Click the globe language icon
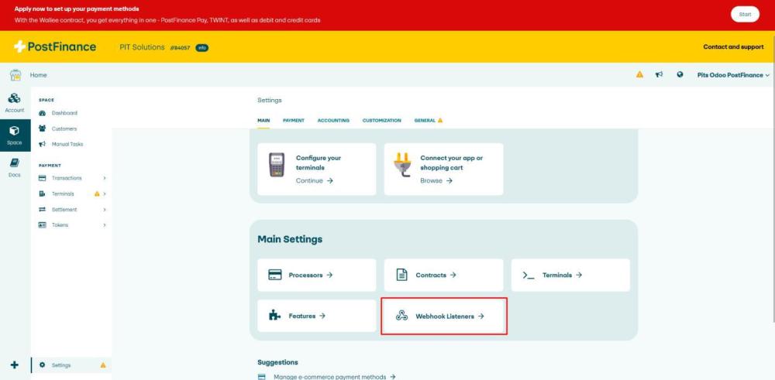The height and width of the screenshot is (380, 775). click(x=680, y=74)
